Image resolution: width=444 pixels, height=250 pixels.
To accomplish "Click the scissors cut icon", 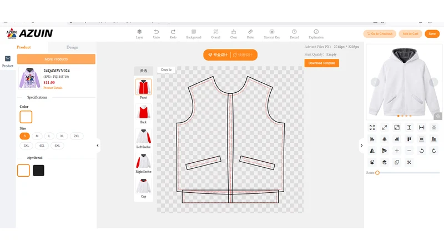I will (x=409, y=162).
